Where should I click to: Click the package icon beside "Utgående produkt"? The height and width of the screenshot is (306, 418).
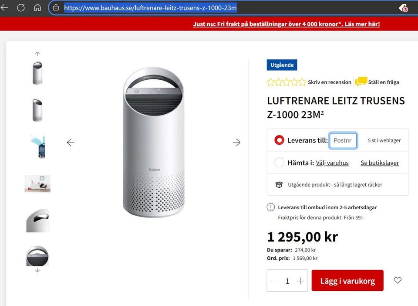[279, 184]
